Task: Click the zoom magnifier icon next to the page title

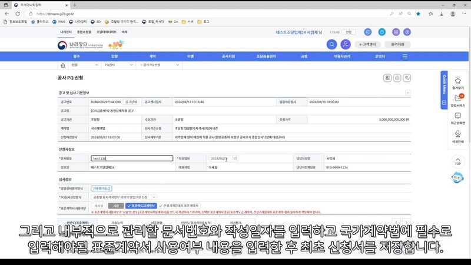Action: point(407,78)
